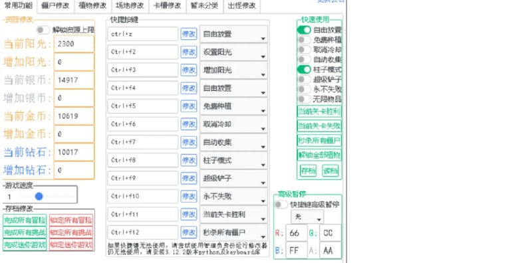The width and height of the screenshot is (532, 263).
Task: Click the G color field showing CC
Action: 330,233
